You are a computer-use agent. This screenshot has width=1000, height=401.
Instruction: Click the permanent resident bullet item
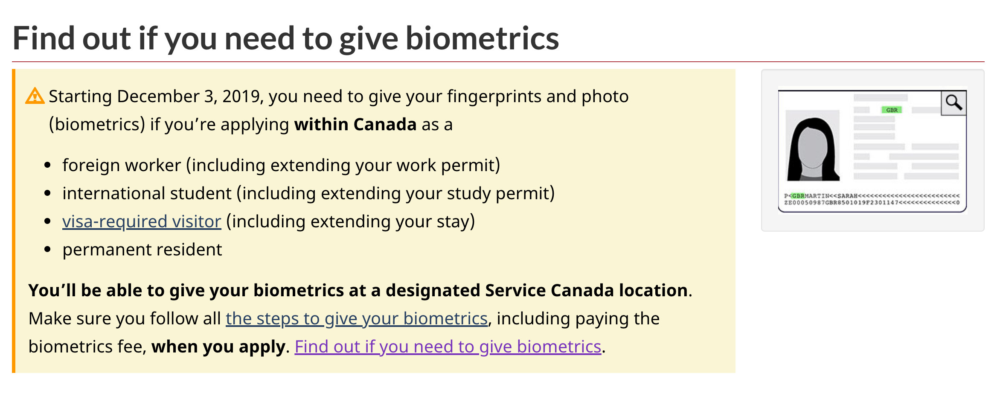142,249
